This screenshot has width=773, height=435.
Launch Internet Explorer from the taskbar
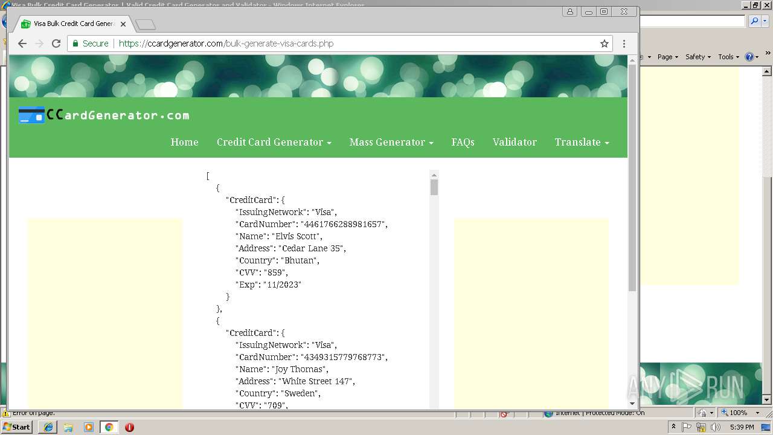[x=48, y=427]
